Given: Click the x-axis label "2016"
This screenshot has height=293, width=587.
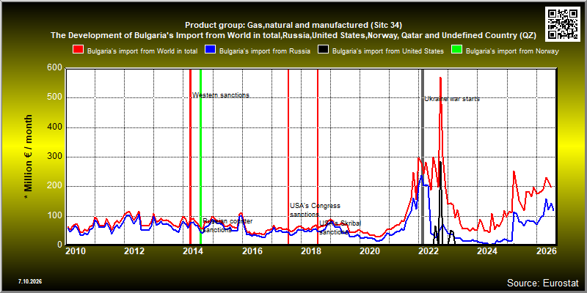Looking at the screenshot, I should (x=252, y=251).
